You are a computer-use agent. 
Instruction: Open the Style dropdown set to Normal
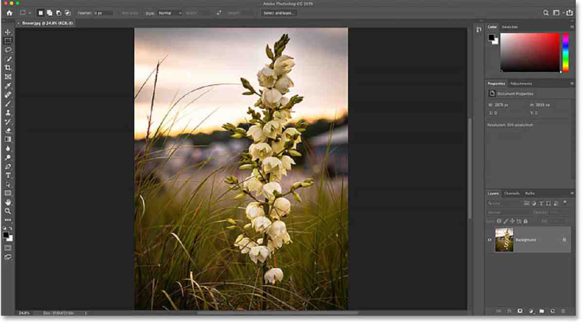click(x=169, y=13)
